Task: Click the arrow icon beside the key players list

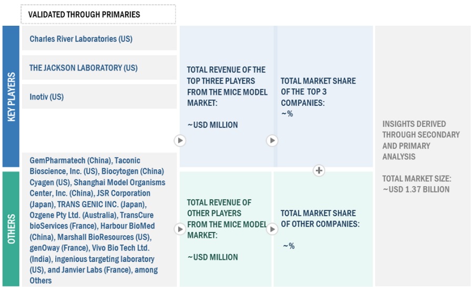Action: [x=180, y=140]
